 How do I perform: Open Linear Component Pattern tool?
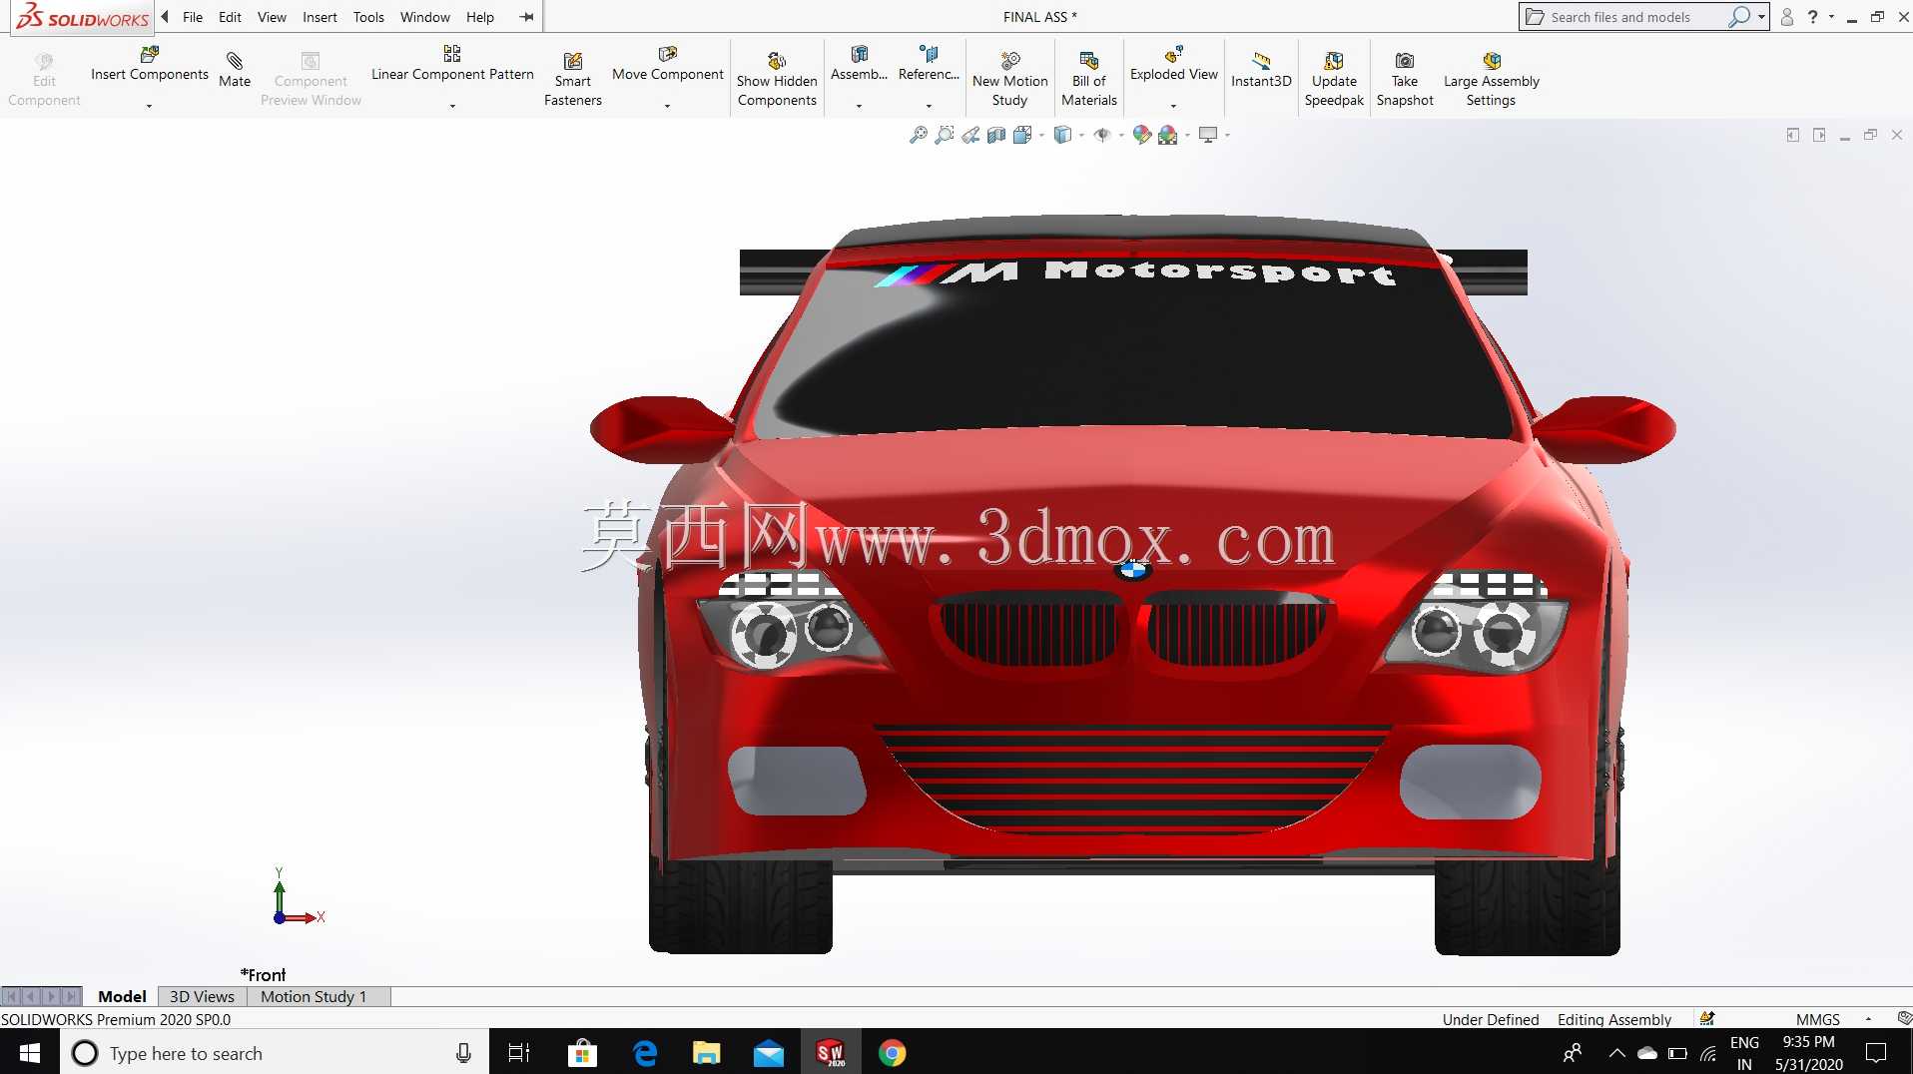pos(452,55)
